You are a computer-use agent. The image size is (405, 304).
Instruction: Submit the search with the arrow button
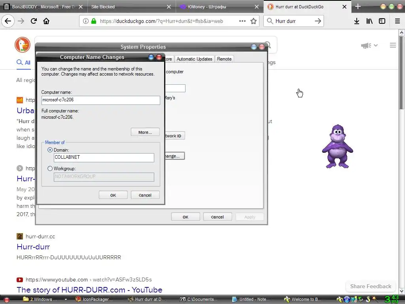point(318,21)
